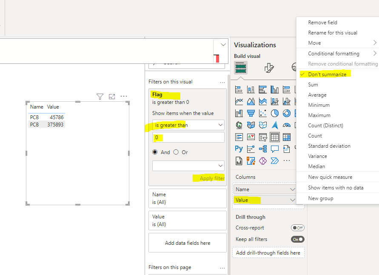Select the donut chart visual
The height and width of the screenshot is (275, 379).
coord(286,113)
